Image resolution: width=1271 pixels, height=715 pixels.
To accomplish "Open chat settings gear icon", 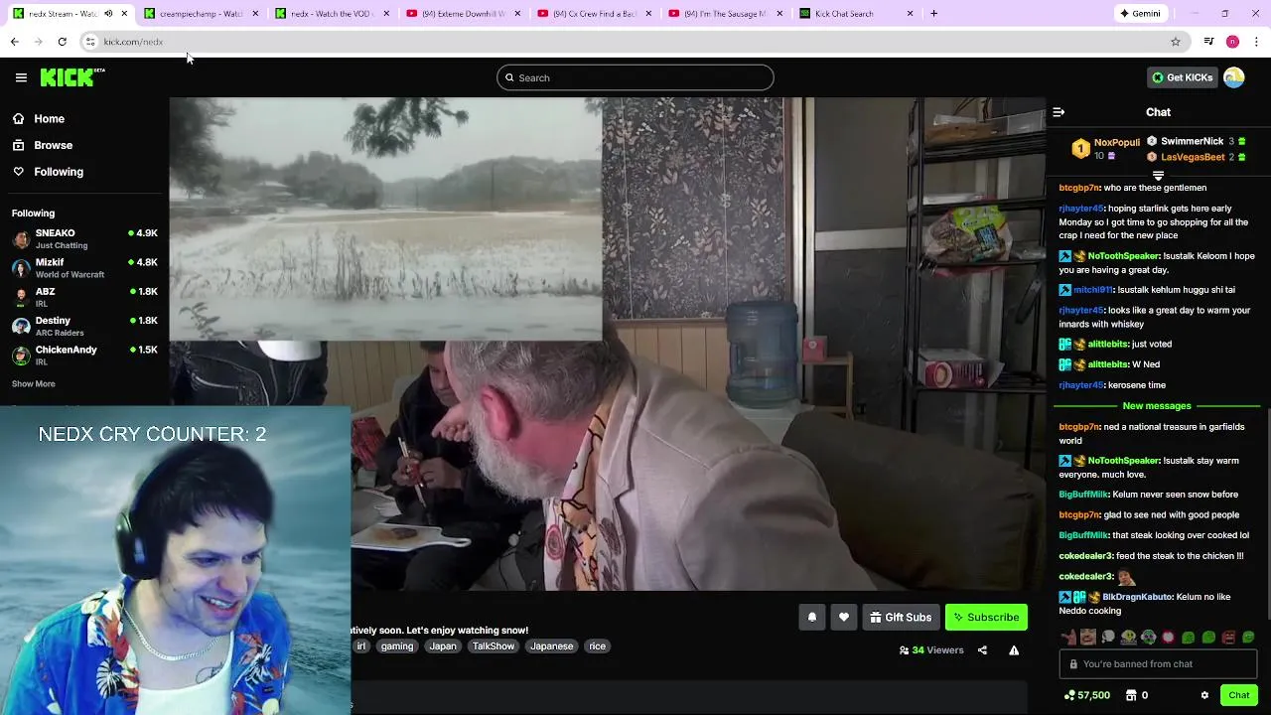I will [1204, 695].
